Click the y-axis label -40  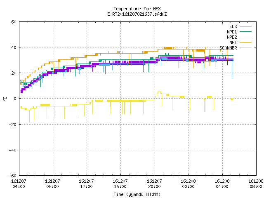tap(13, 150)
